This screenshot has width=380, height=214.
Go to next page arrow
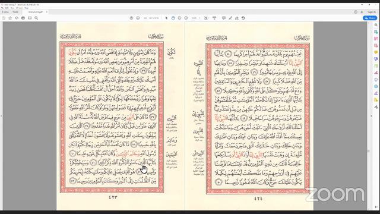coord(138,18)
